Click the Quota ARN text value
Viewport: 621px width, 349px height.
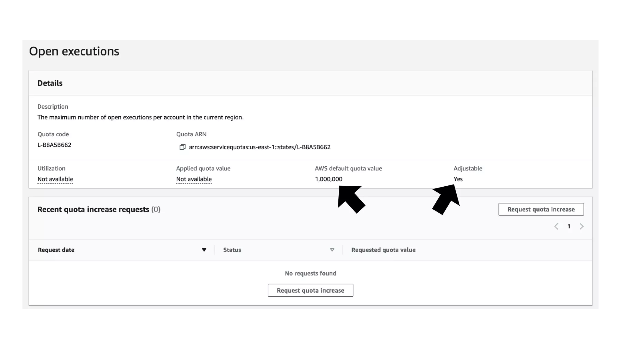pyautogui.click(x=260, y=147)
